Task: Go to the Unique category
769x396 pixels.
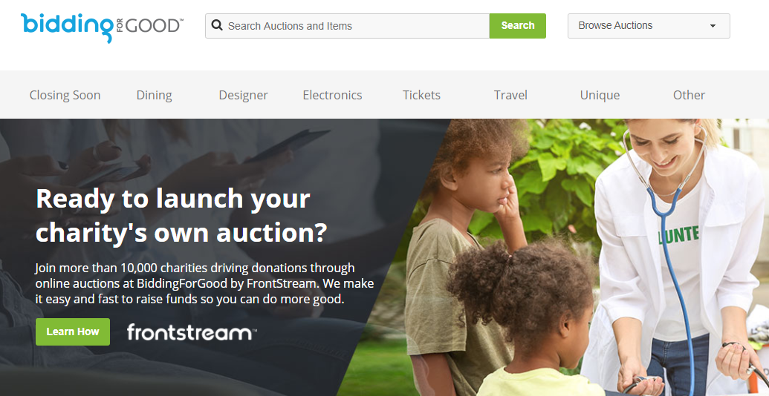Action: coord(600,95)
